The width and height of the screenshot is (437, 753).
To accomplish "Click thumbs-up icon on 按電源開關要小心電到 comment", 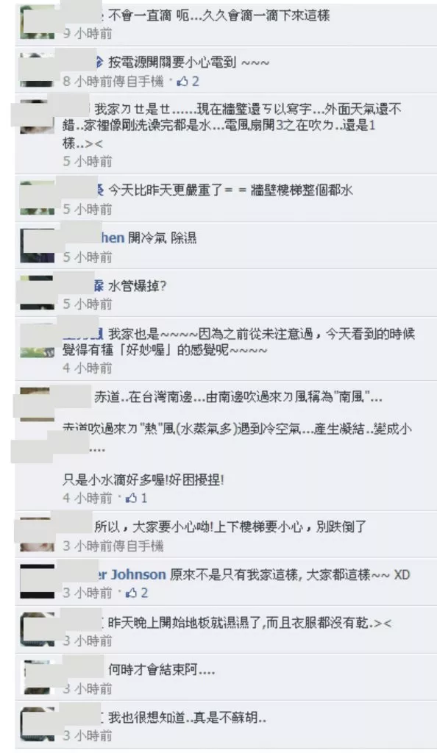I will [182, 81].
